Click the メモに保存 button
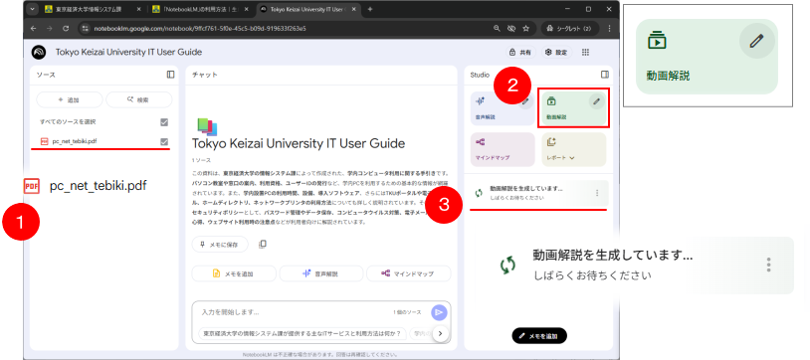This screenshot has width=810, height=360. point(220,245)
